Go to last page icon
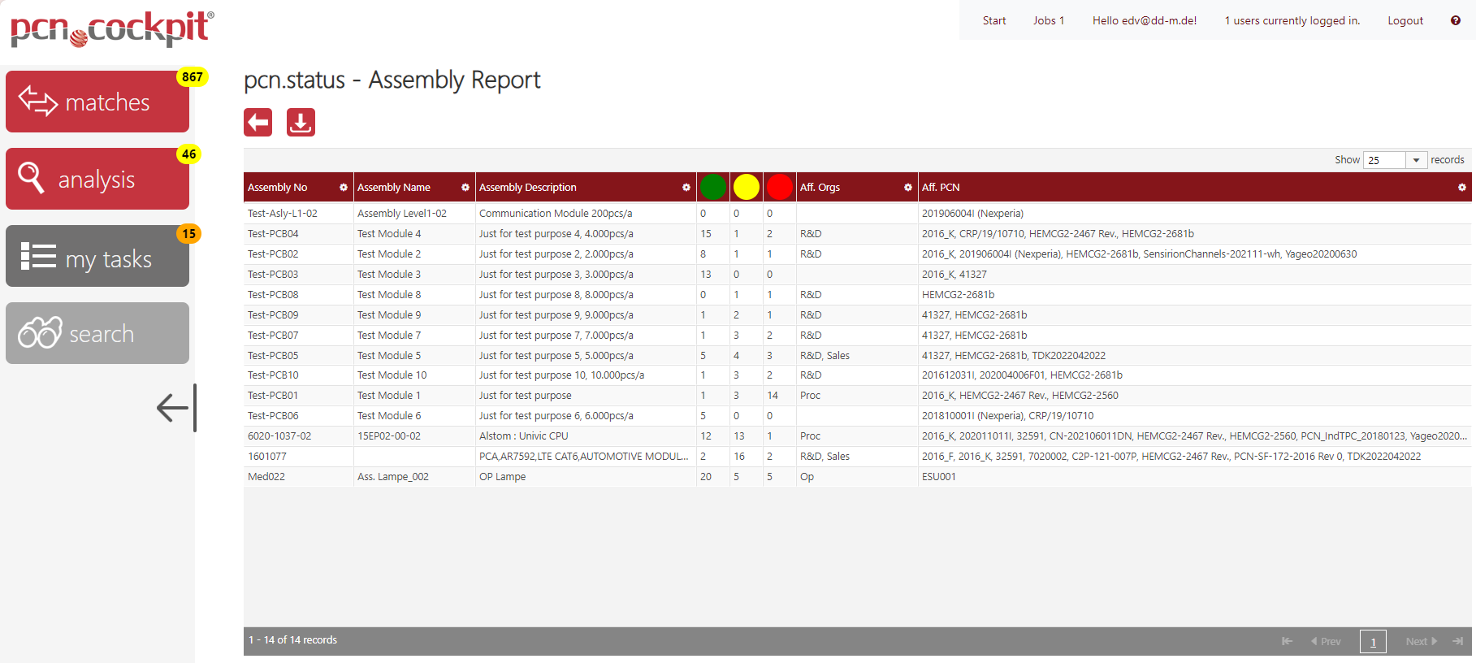This screenshot has width=1476, height=663. tap(1458, 641)
